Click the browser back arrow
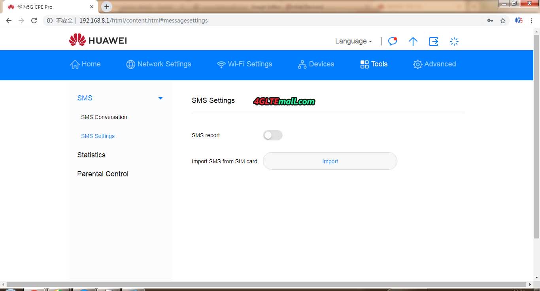The width and height of the screenshot is (540, 291). [x=9, y=21]
